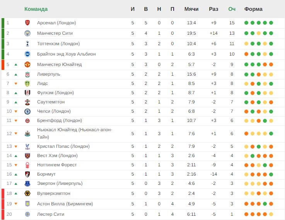Image resolution: width=285 pixels, height=220 pixels.
Task: Click Arsenal's last green form dot
Action: [271, 23]
